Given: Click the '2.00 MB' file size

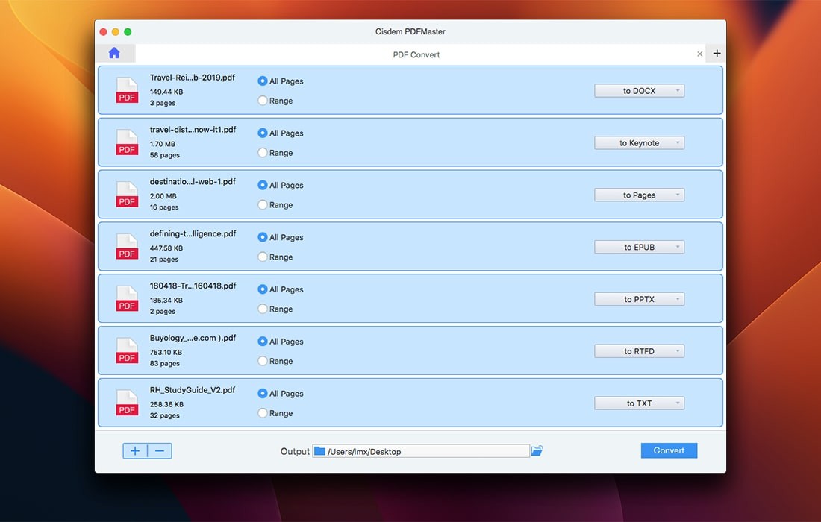Looking at the screenshot, I should coord(163,195).
